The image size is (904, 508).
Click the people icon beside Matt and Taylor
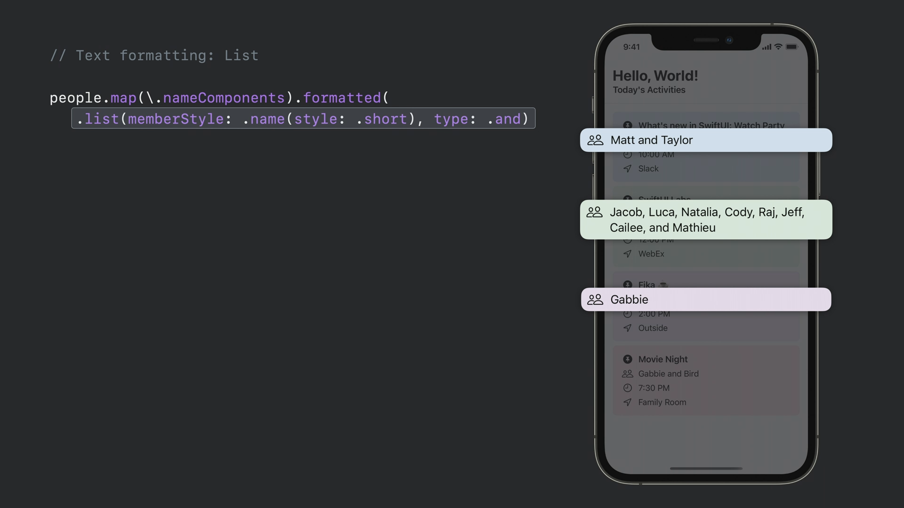pos(595,140)
